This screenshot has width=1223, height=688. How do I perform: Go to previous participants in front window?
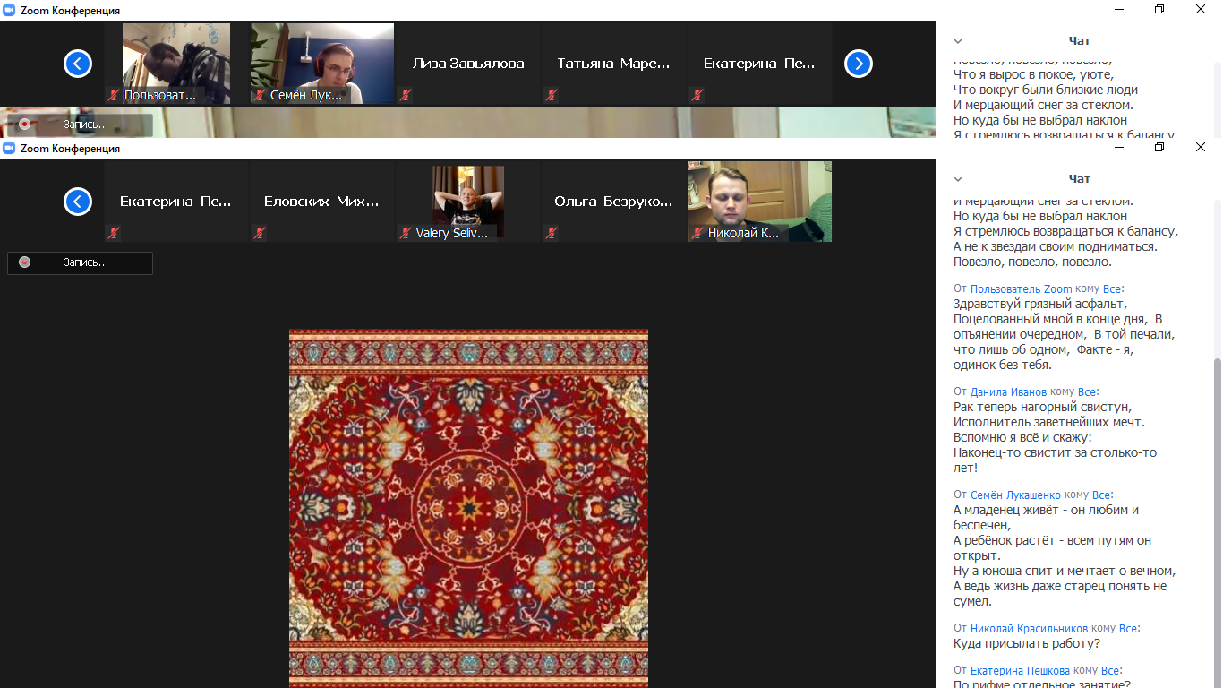click(x=78, y=202)
